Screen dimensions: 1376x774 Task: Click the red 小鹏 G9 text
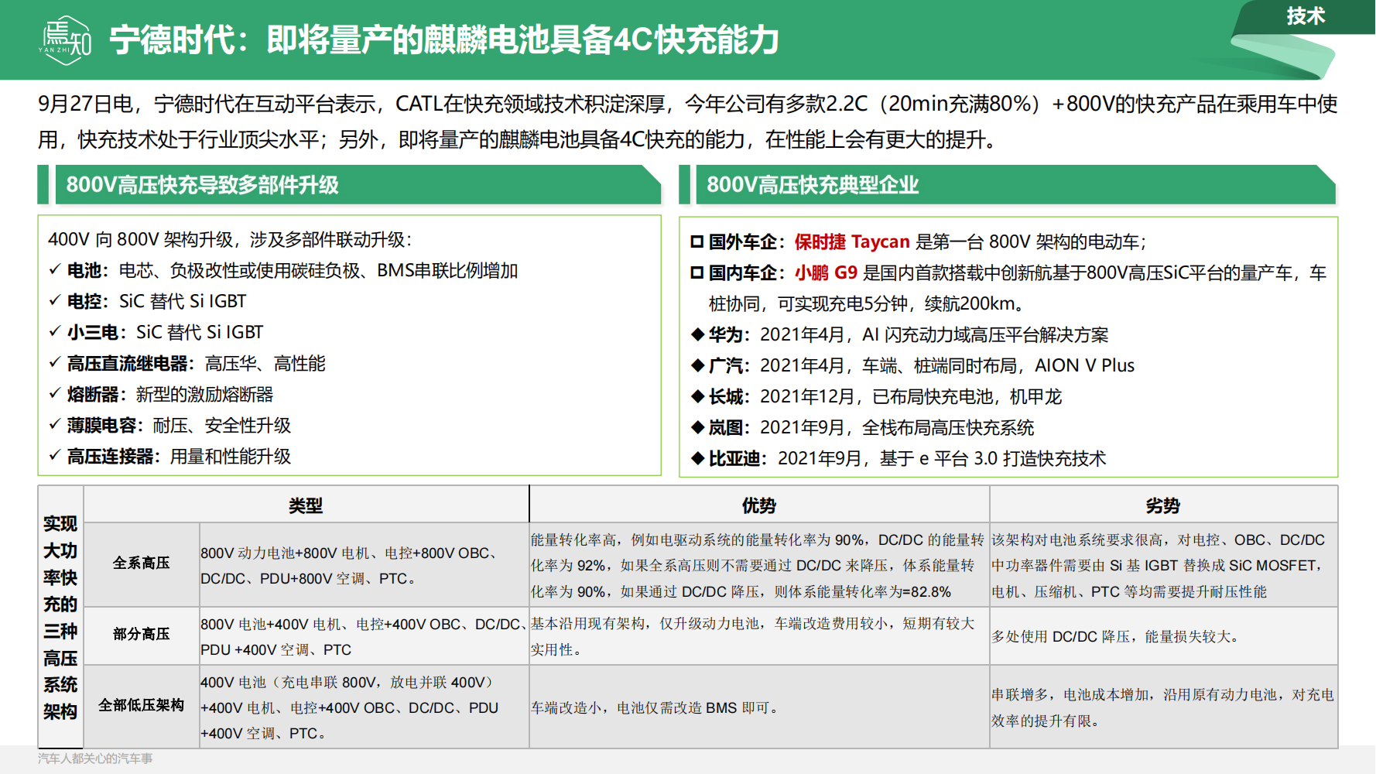click(x=826, y=272)
